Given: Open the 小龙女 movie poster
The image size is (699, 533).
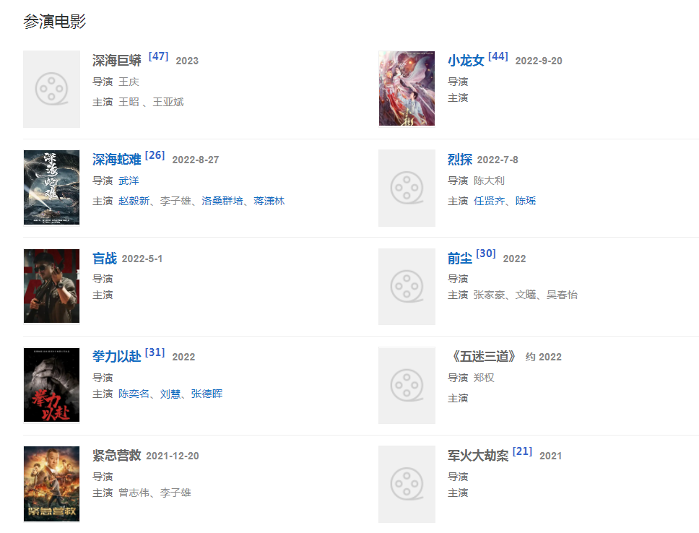Looking at the screenshot, I should 407,89.
